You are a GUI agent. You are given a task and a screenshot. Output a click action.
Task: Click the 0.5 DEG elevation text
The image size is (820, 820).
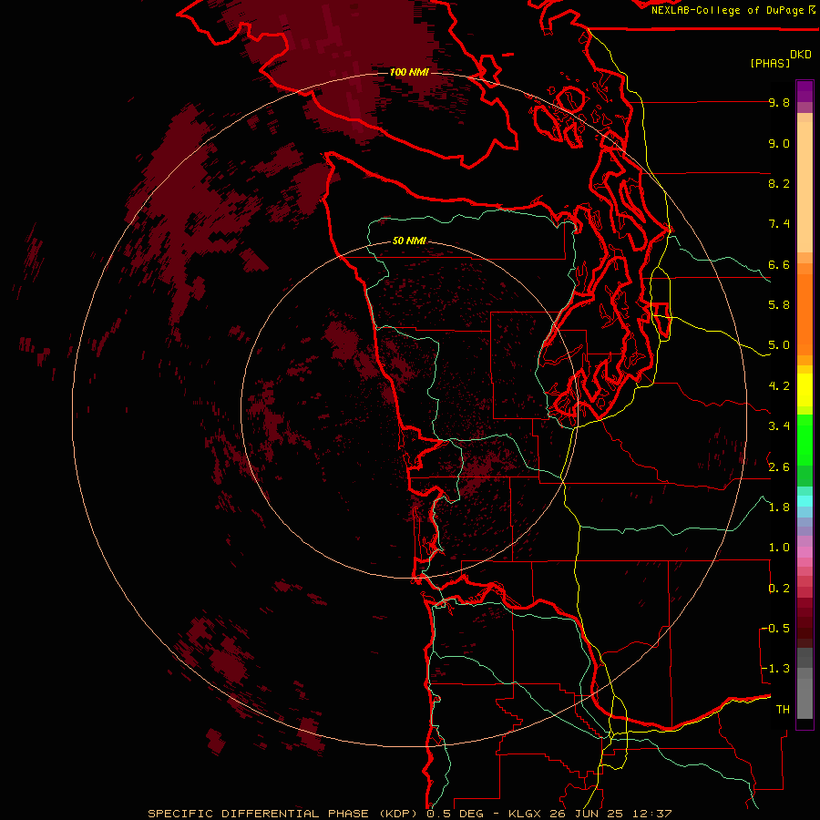tap(454, 814)
